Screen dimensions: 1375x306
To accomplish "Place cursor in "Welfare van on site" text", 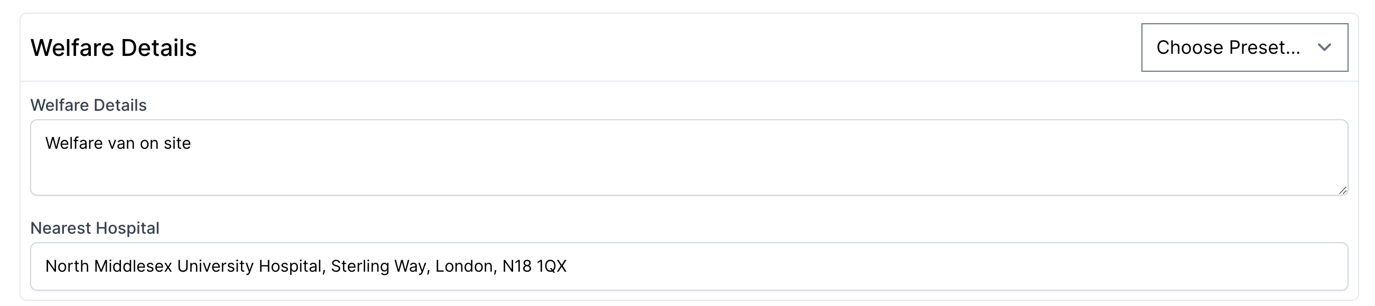I will click(118, 143).
